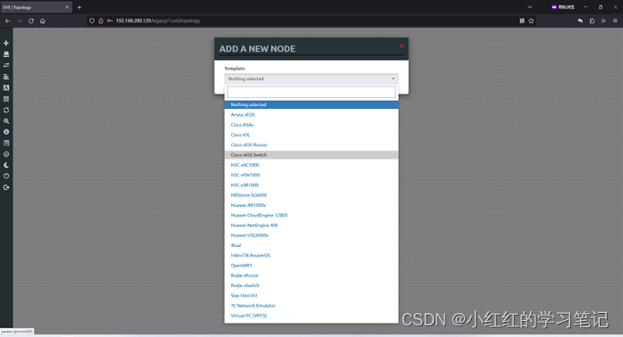Click the insecure connection lock icon

point(101,21)
